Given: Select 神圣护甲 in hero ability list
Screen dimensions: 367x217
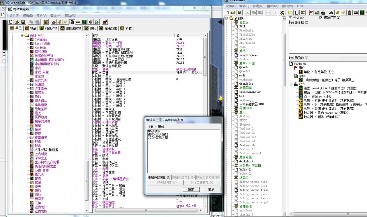Looking at the screenshot, I should coord(154,131).
